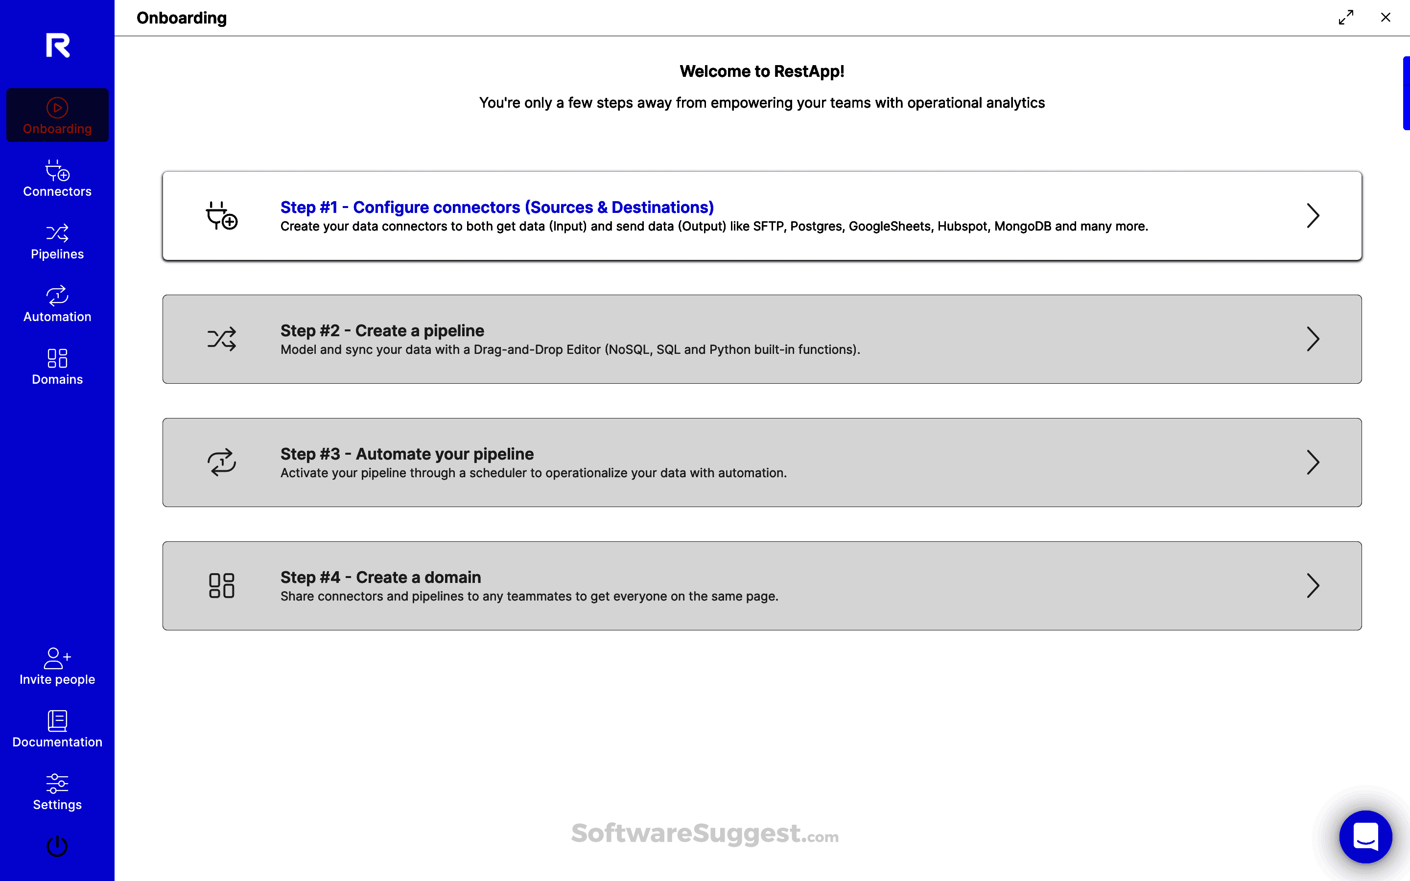
Task: Click the RestApp logo at top left
Action: coord(57,46)
